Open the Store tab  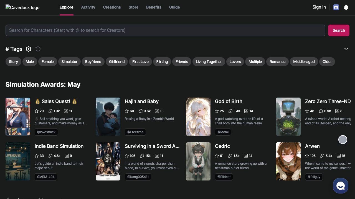click(x=133, y=7)
